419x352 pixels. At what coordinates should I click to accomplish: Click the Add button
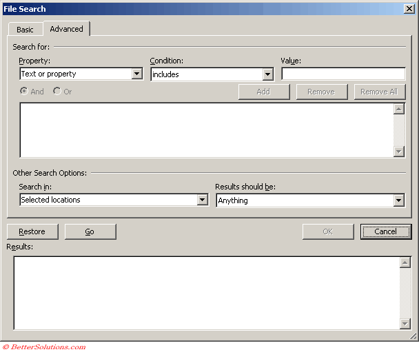264,92
